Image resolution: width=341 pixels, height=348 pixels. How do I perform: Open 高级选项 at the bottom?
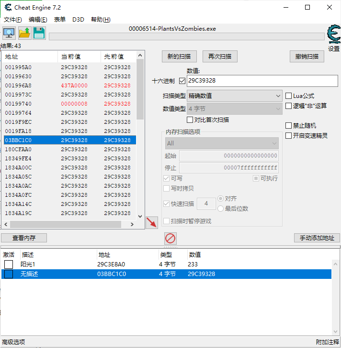13,342
